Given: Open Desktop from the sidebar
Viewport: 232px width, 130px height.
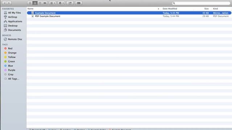Looking at the screenshot, I should click(12, 26).
